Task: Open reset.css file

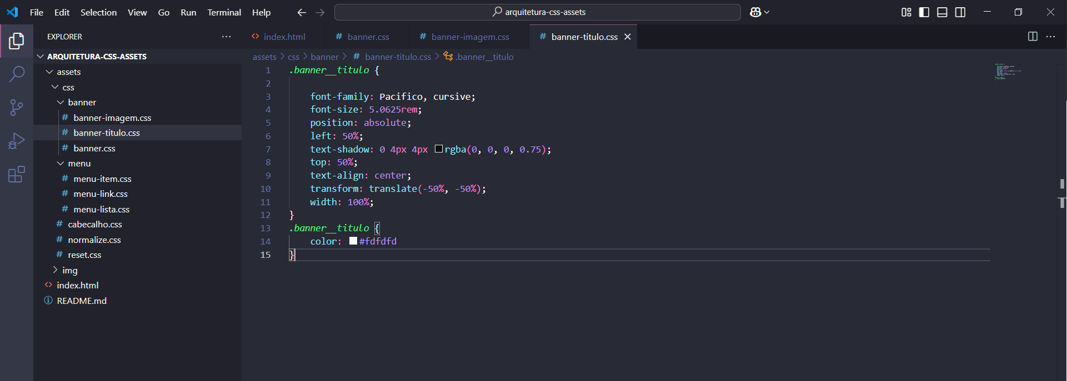Action: (138, 255)
